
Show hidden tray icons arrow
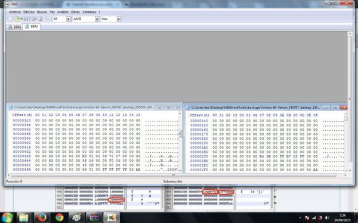pyautogui.click(x=300, y=218)
